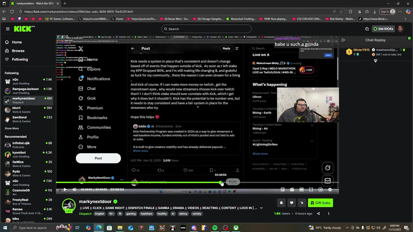Screen dimensions: 413x232
Task: Open blurri channel in sidebar
Action: [28, 110]
